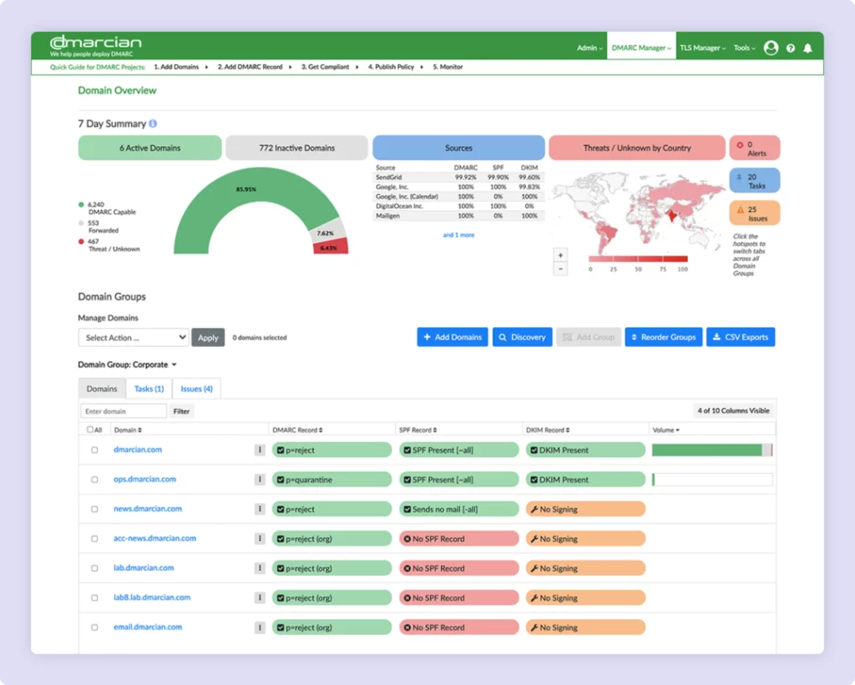
Task: Select the 772 Inactive Domains tab
Action: 296,148
